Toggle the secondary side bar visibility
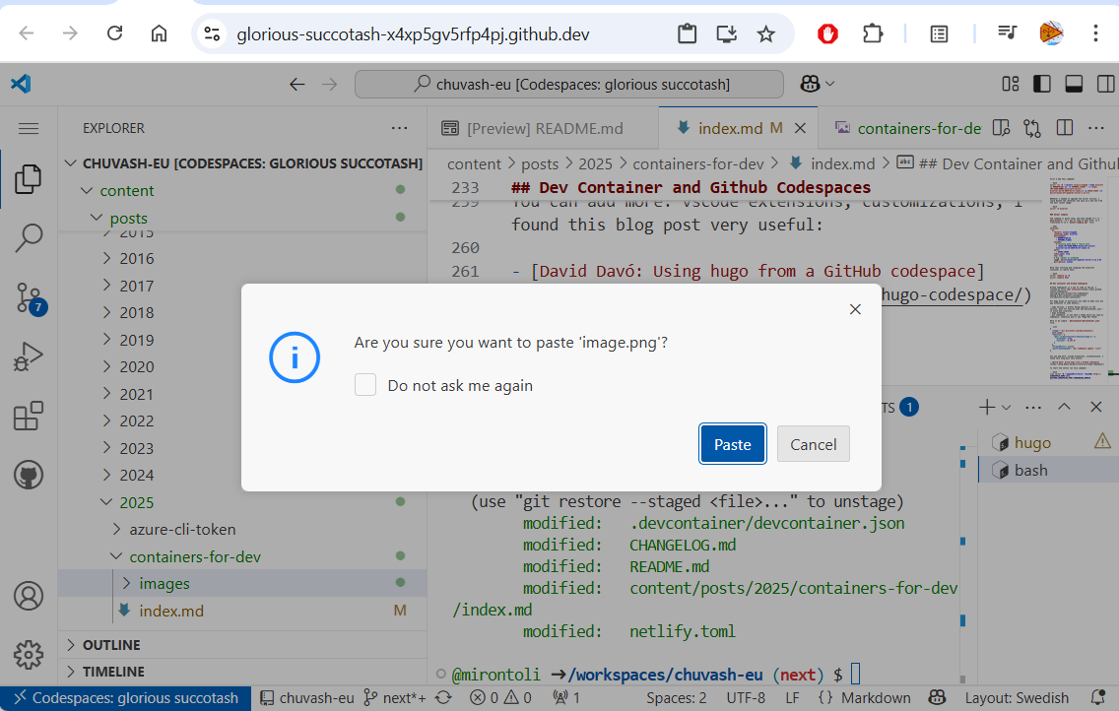The height and width of the screenshot is (711, 1119). [x=1105, y=84]
